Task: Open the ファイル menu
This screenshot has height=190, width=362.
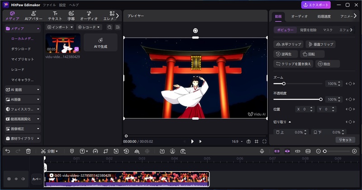Action: click(x=49, y=5)
